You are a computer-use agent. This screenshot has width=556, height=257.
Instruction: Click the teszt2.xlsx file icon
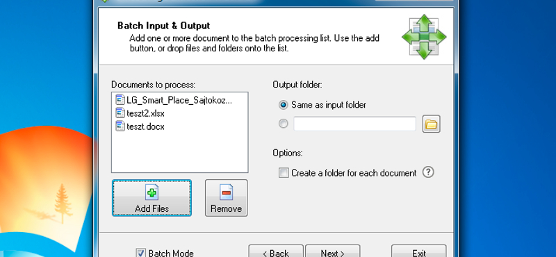pyautogui.click(x=120, y=113)
